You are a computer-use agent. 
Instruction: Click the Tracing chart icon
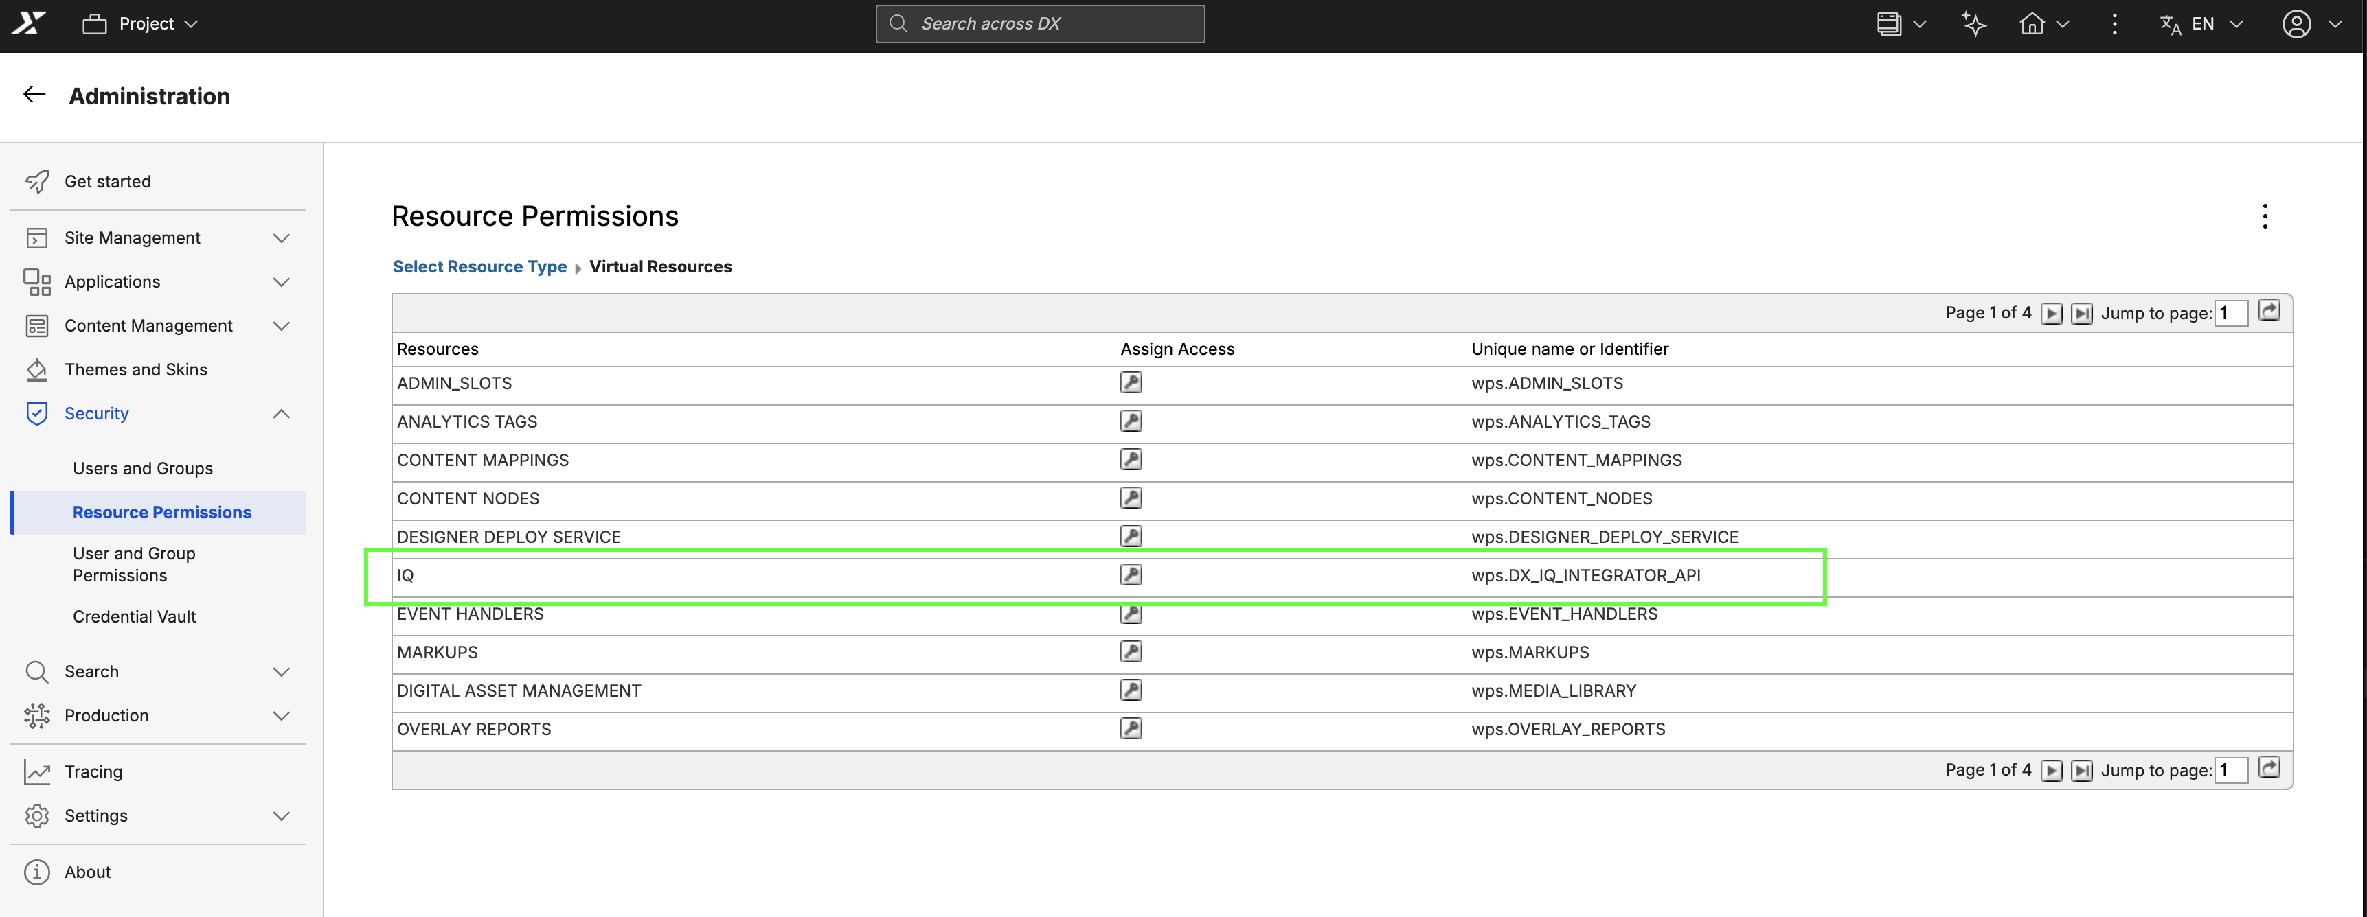tap(37, 772)
